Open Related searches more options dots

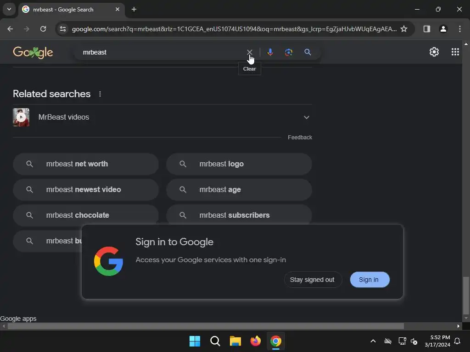pyautogui.click(x=100, y=94)
